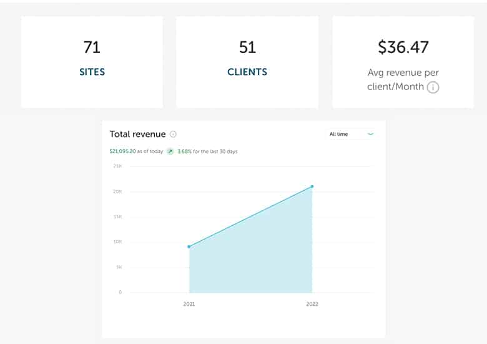Click the 3.68% last 30 days figure
Viewport: 487px width, 344px height.
pos(185,151)
